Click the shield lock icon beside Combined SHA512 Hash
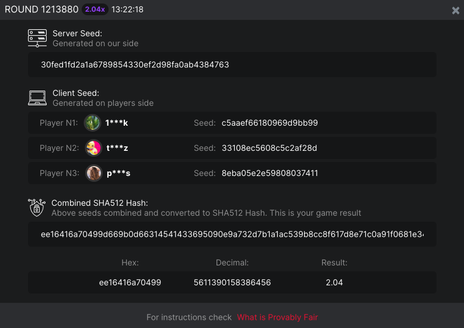Image resolution: width=464 pixels, height=328 pixels. coord(37,208)
